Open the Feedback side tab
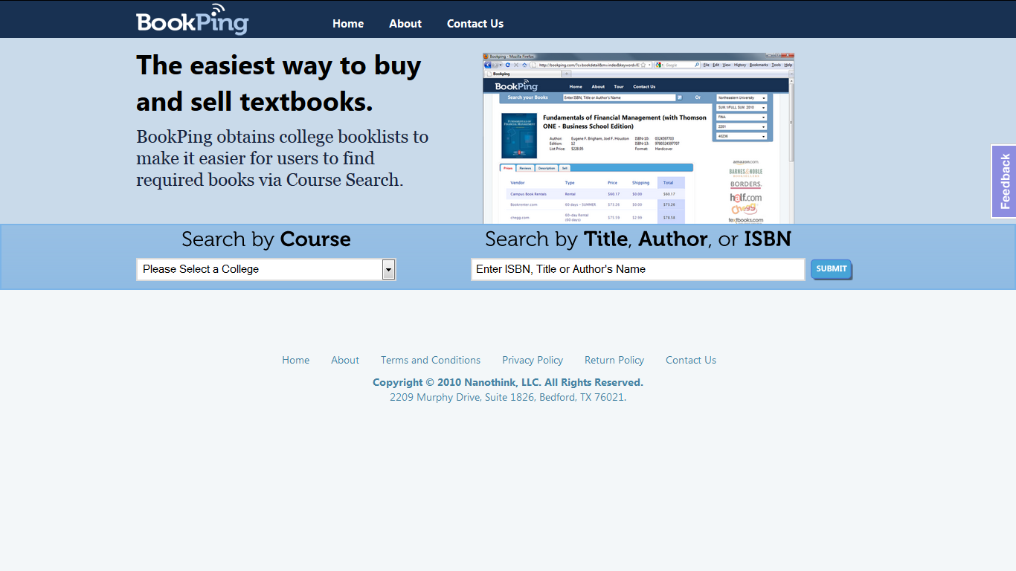 [1004, 181]
